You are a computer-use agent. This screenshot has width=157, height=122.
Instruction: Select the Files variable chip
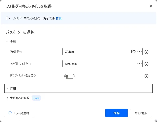pyautogui.click(x=36, y=98)
